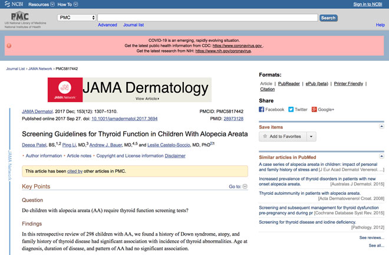The width and height of the screenshot is (389, 255).
Task: Open the cited by link
Action: (x=75, y=171)
